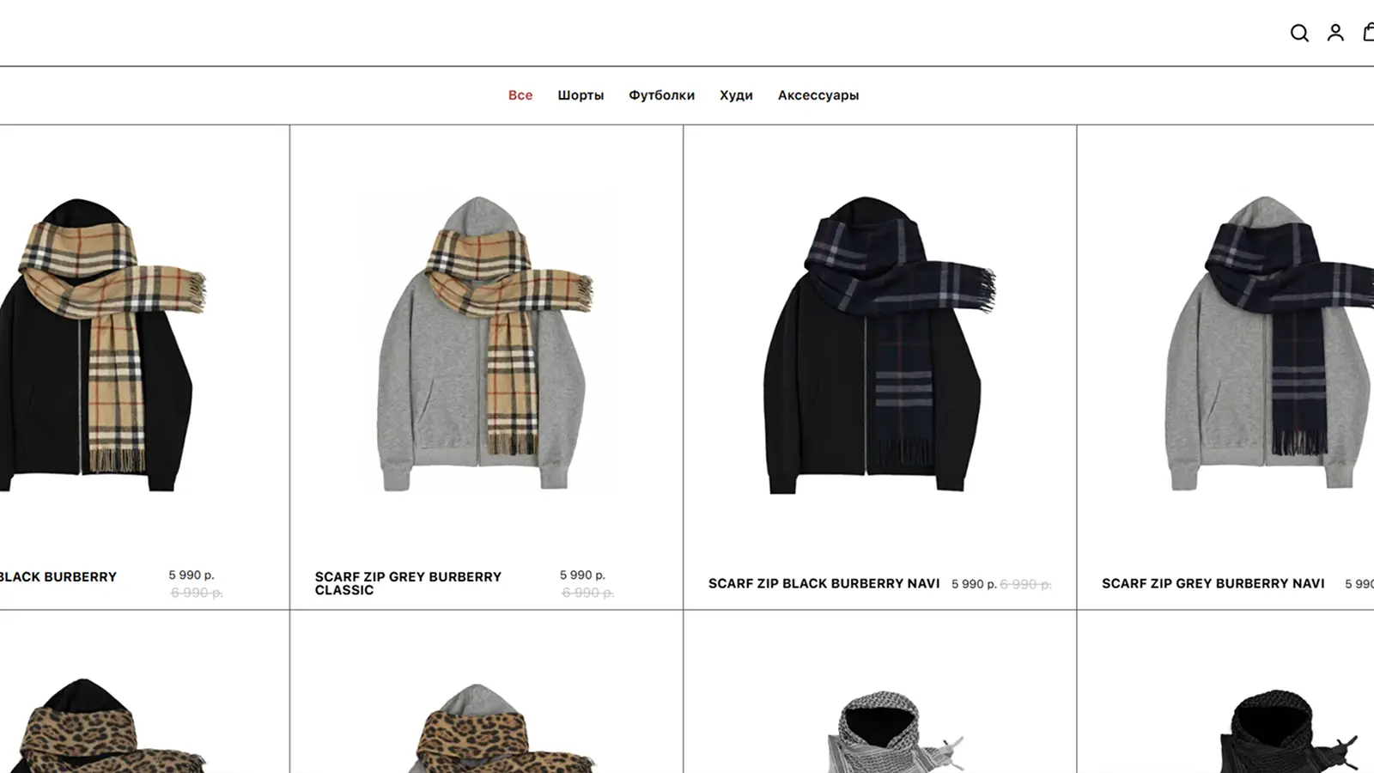This screenshot has height=773, width=1374.
Task: View the grey hoodie with beige check scarf
Action: (486, 344)
